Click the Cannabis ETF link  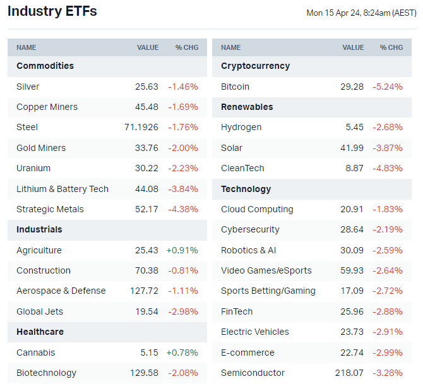35,353
